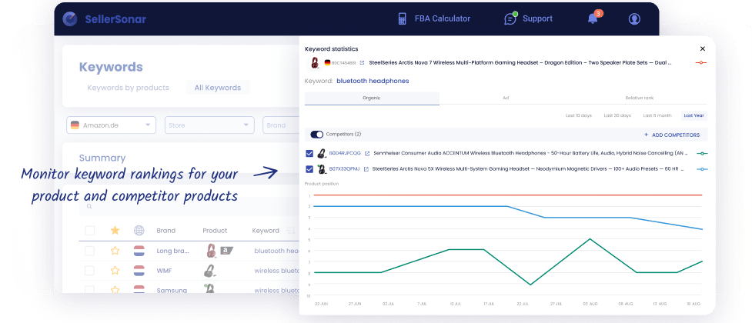Image resolution: width=752 pixels, height=323 pixels.
Task: Close the Keyword statistics panel
Action: (x=702, y=48)
